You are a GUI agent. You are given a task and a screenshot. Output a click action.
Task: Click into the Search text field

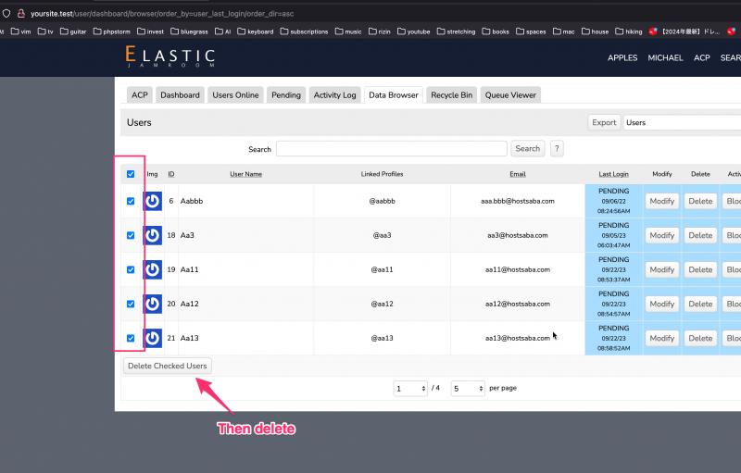pos(391,148)
